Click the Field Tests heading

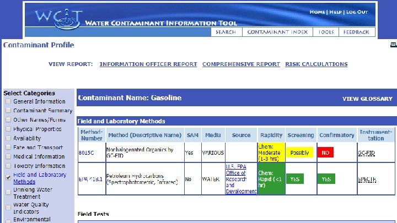click(x=93, y=214)
